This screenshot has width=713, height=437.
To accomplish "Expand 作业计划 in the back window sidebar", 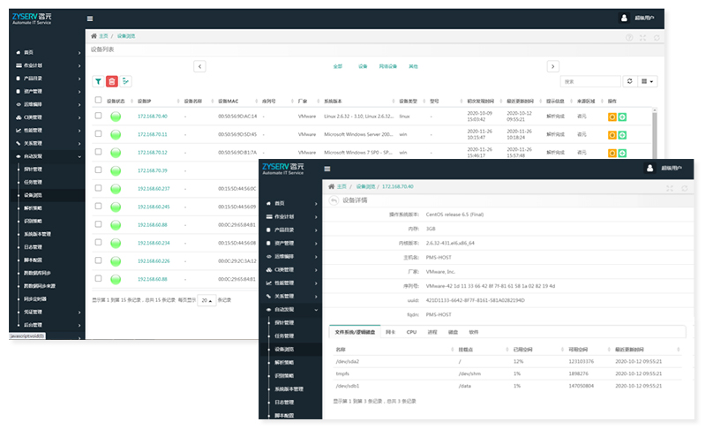I will coord(46,65).
